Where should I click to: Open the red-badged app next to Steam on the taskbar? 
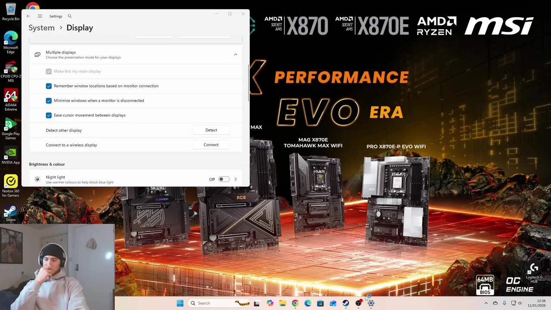click(x=358, y=303)
